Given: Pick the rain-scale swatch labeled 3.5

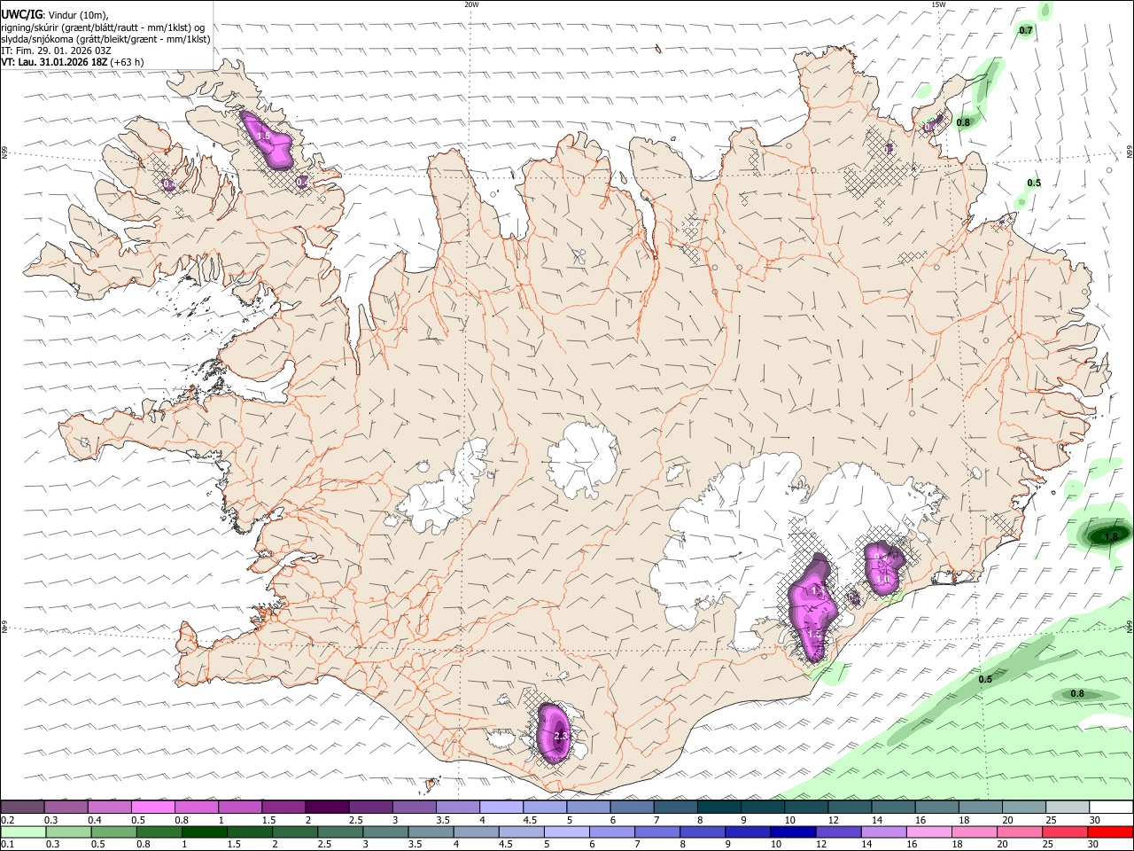Looking at the screenshot, I should (429, 831).
